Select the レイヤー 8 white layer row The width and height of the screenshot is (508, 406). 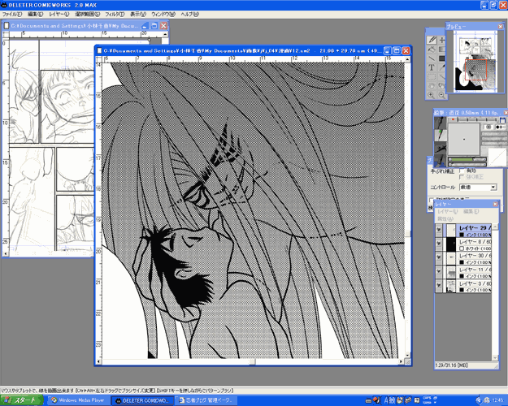463,244
